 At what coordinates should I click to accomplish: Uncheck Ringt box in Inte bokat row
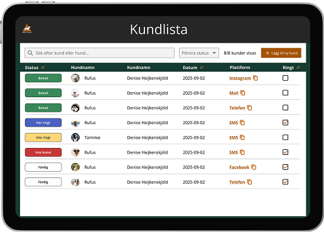(285, 152)
